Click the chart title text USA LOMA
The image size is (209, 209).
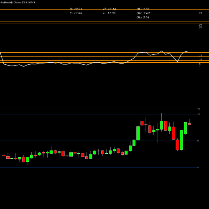coord(28,3)
